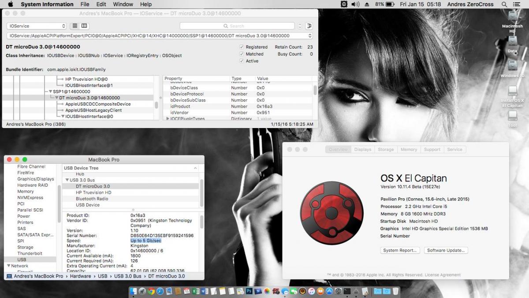Collapse the IOUSBHostInterface@0 node

point(63,117)
